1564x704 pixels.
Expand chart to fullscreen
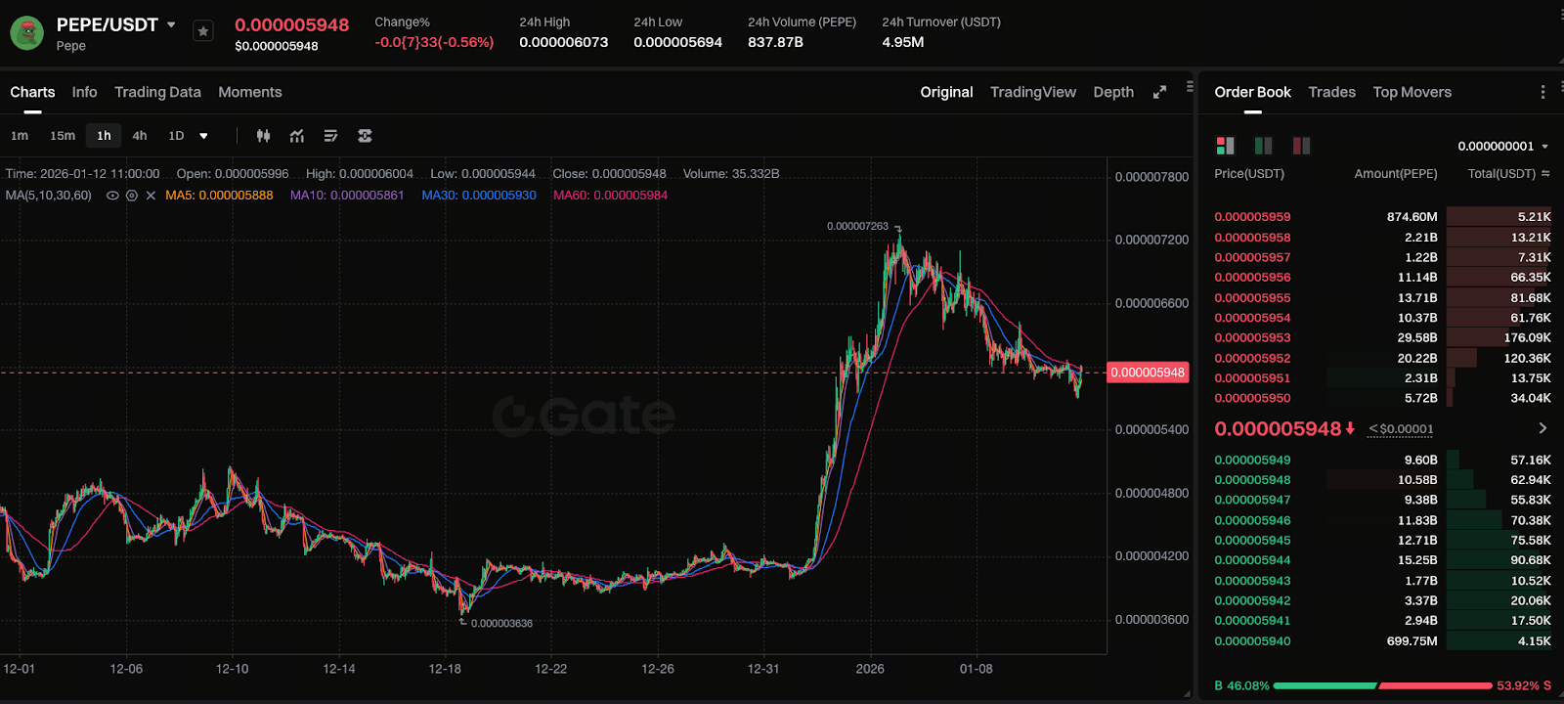pyautogui.click(x=1159, y=92)
